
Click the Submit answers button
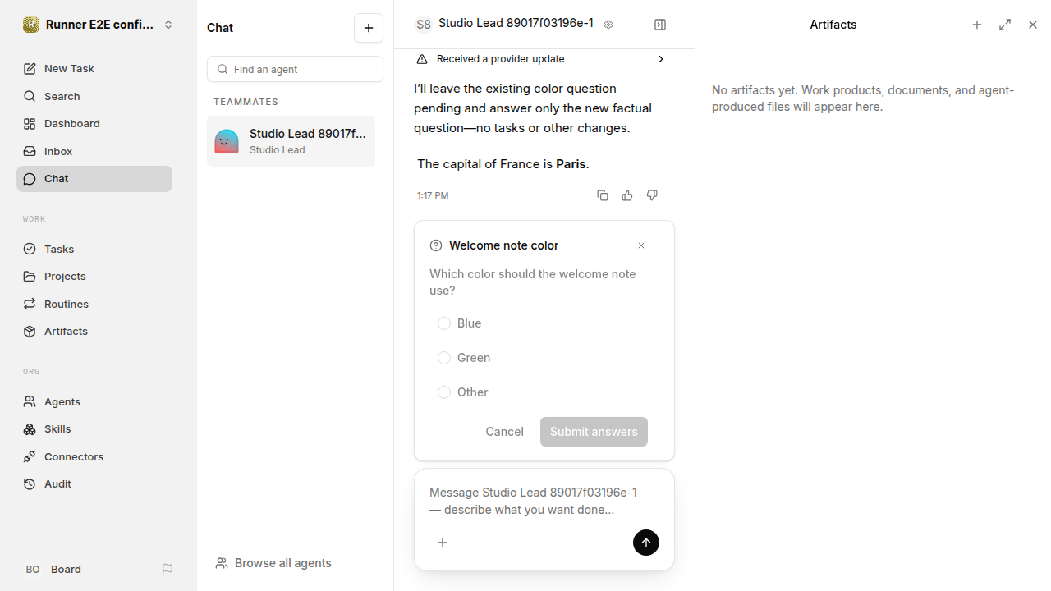594,432
